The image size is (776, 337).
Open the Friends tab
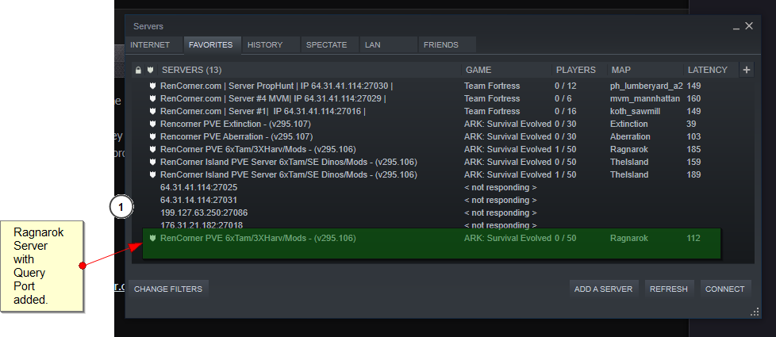pyautogui.click(x=440, y=45)
